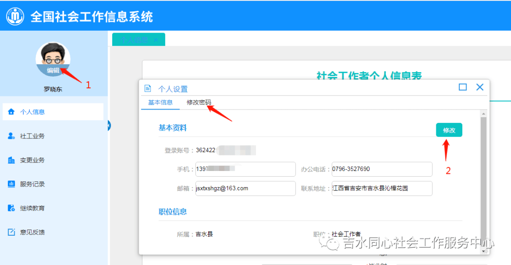This screenshot has height=265, width=511.
Task: Click the 基本资料 section heading
Action: (173, 128)
